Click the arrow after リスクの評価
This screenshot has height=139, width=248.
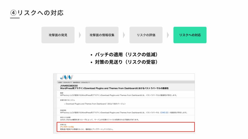[168, 35]
